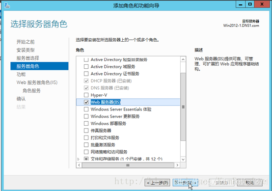This screenshot has width=272, height=191.
Task: Select Hyper-V role label
Action: pos(99,95)
